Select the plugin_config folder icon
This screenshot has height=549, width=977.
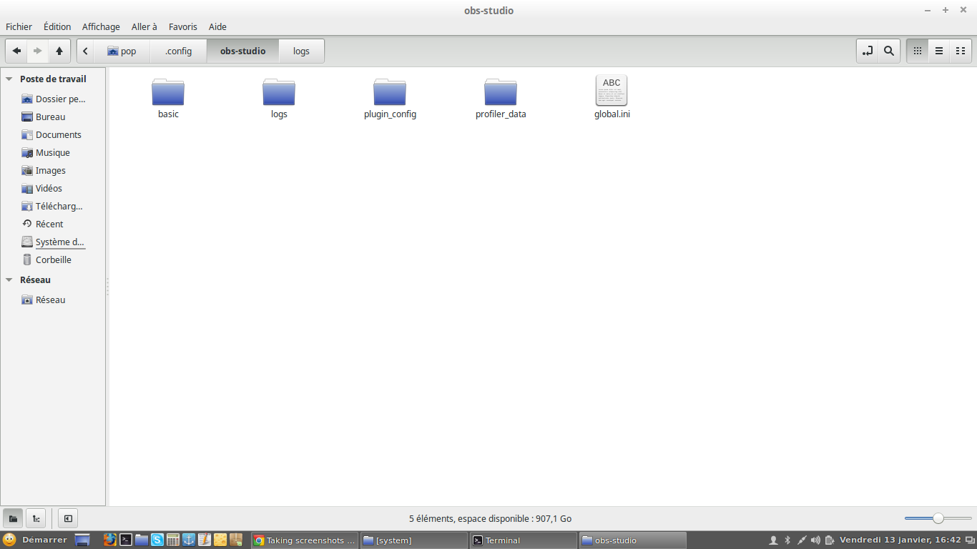(390, 92)
